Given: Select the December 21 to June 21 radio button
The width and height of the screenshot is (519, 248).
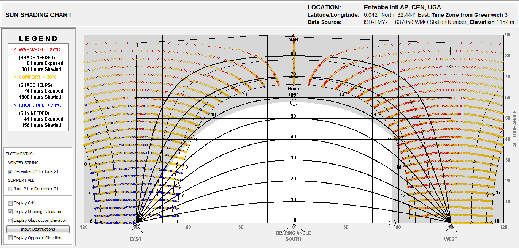Looking at the screenshot, I should (10, 171).
